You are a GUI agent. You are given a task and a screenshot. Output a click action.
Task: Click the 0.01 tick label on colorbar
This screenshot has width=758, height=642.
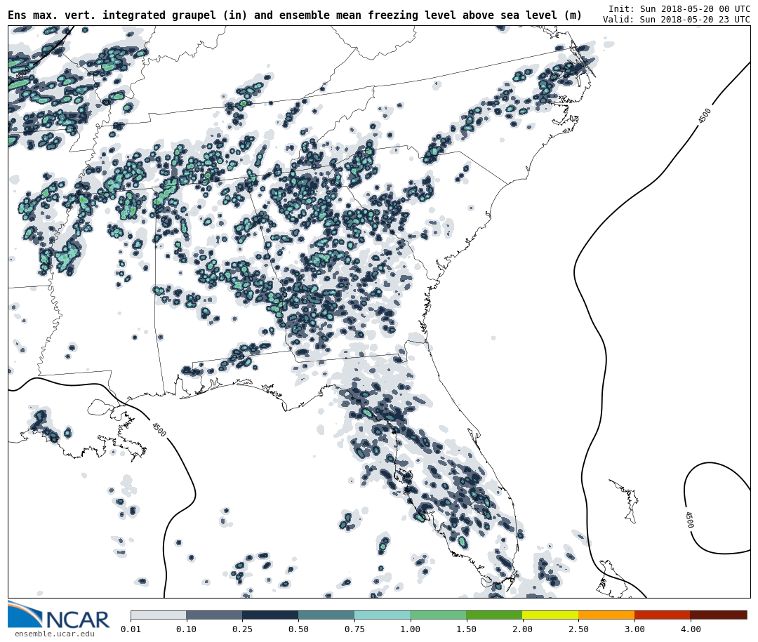131,629
